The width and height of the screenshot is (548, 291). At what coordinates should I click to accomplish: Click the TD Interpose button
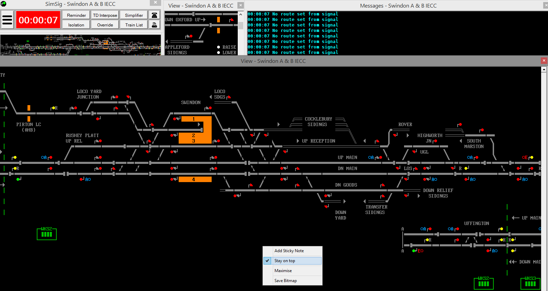click(105, 15)
